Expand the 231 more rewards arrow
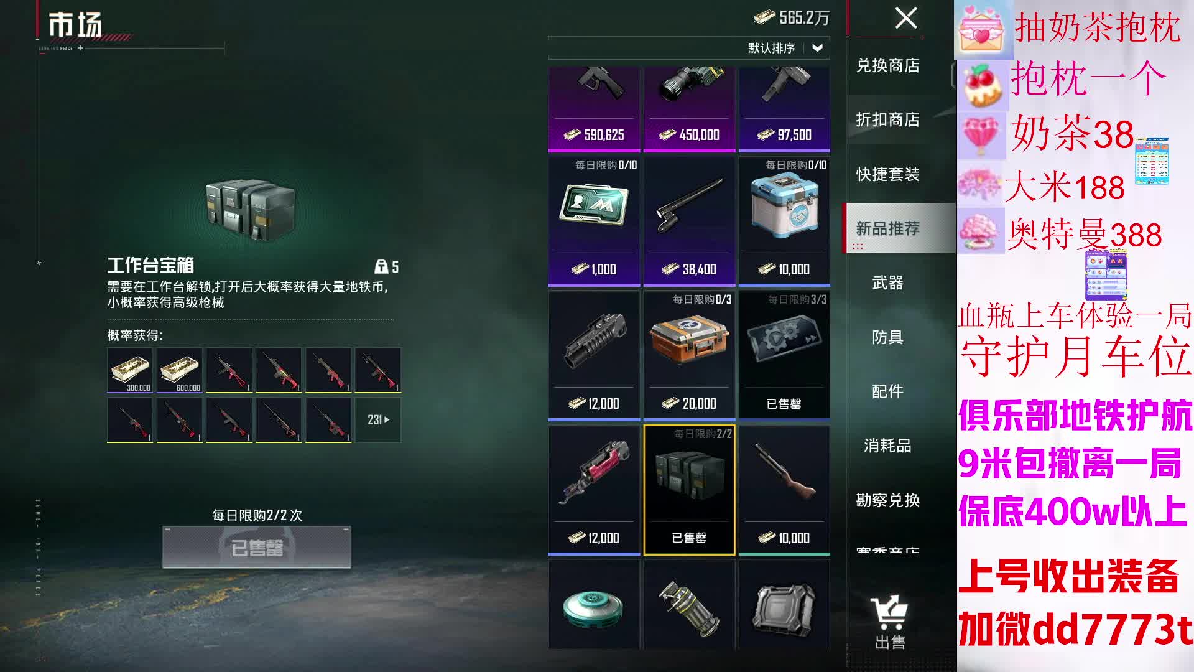The height and width of the screenshot is (672, 1194). pyautogui.click(x=378, y=420)
